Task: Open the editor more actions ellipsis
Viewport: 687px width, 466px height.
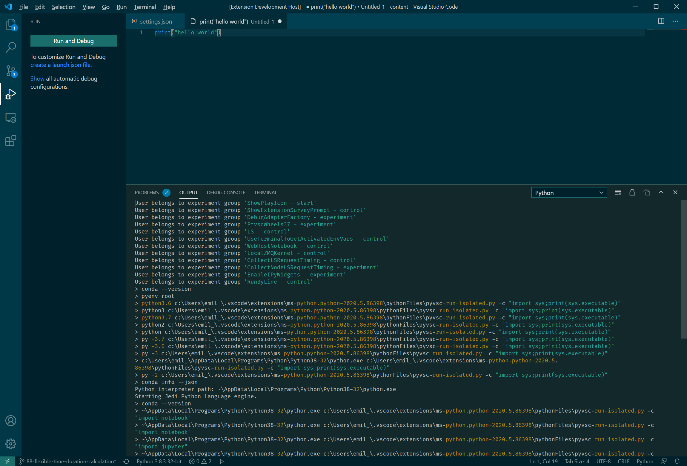Action: (676, 21)
